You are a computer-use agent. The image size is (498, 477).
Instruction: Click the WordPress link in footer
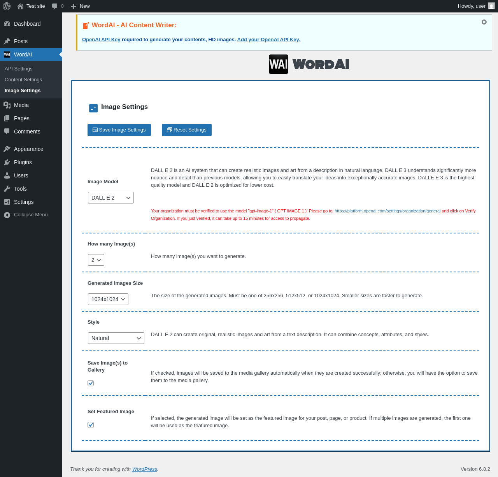145,469
